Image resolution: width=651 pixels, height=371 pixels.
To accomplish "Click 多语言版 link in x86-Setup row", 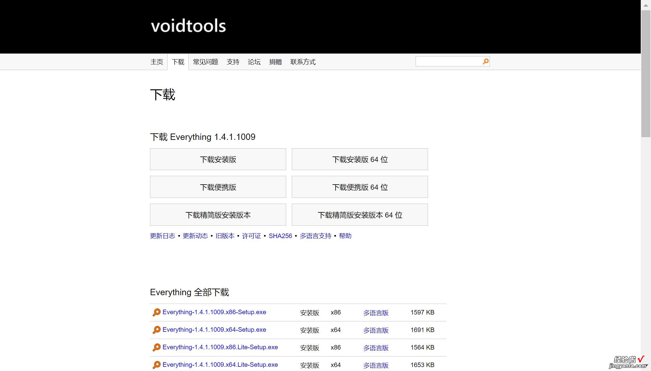I will click(376, 313).
